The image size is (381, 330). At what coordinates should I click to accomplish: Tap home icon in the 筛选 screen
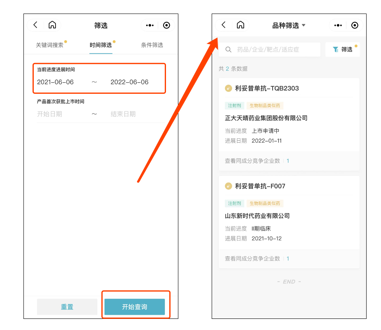[52, 25]
